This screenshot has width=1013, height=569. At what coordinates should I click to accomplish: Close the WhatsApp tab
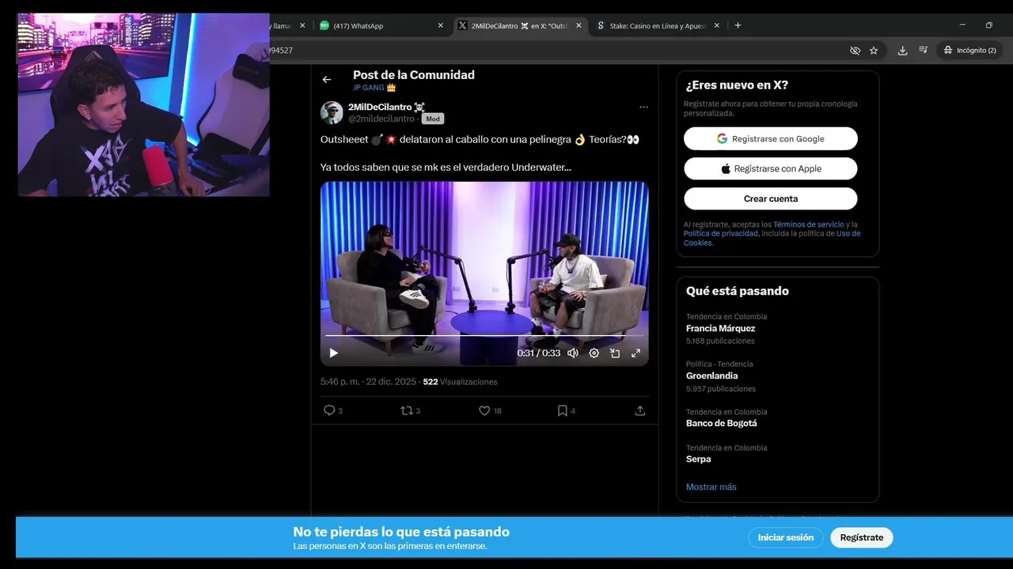tap(441, 25)
